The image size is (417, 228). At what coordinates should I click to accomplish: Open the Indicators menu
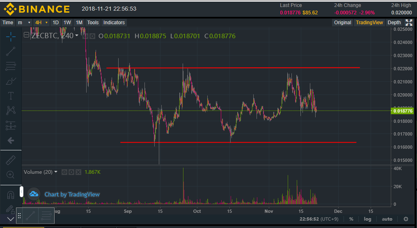[x=114, y=23]
